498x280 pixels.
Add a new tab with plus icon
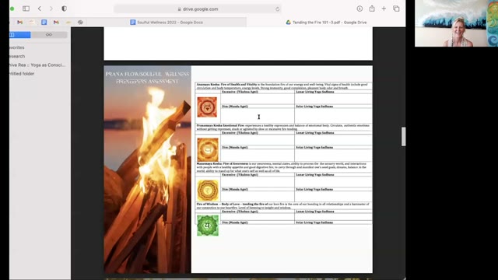point(384,9)
